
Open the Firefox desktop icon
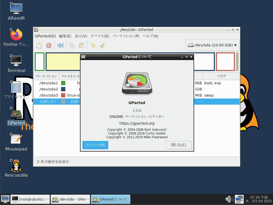coord(16,38)
